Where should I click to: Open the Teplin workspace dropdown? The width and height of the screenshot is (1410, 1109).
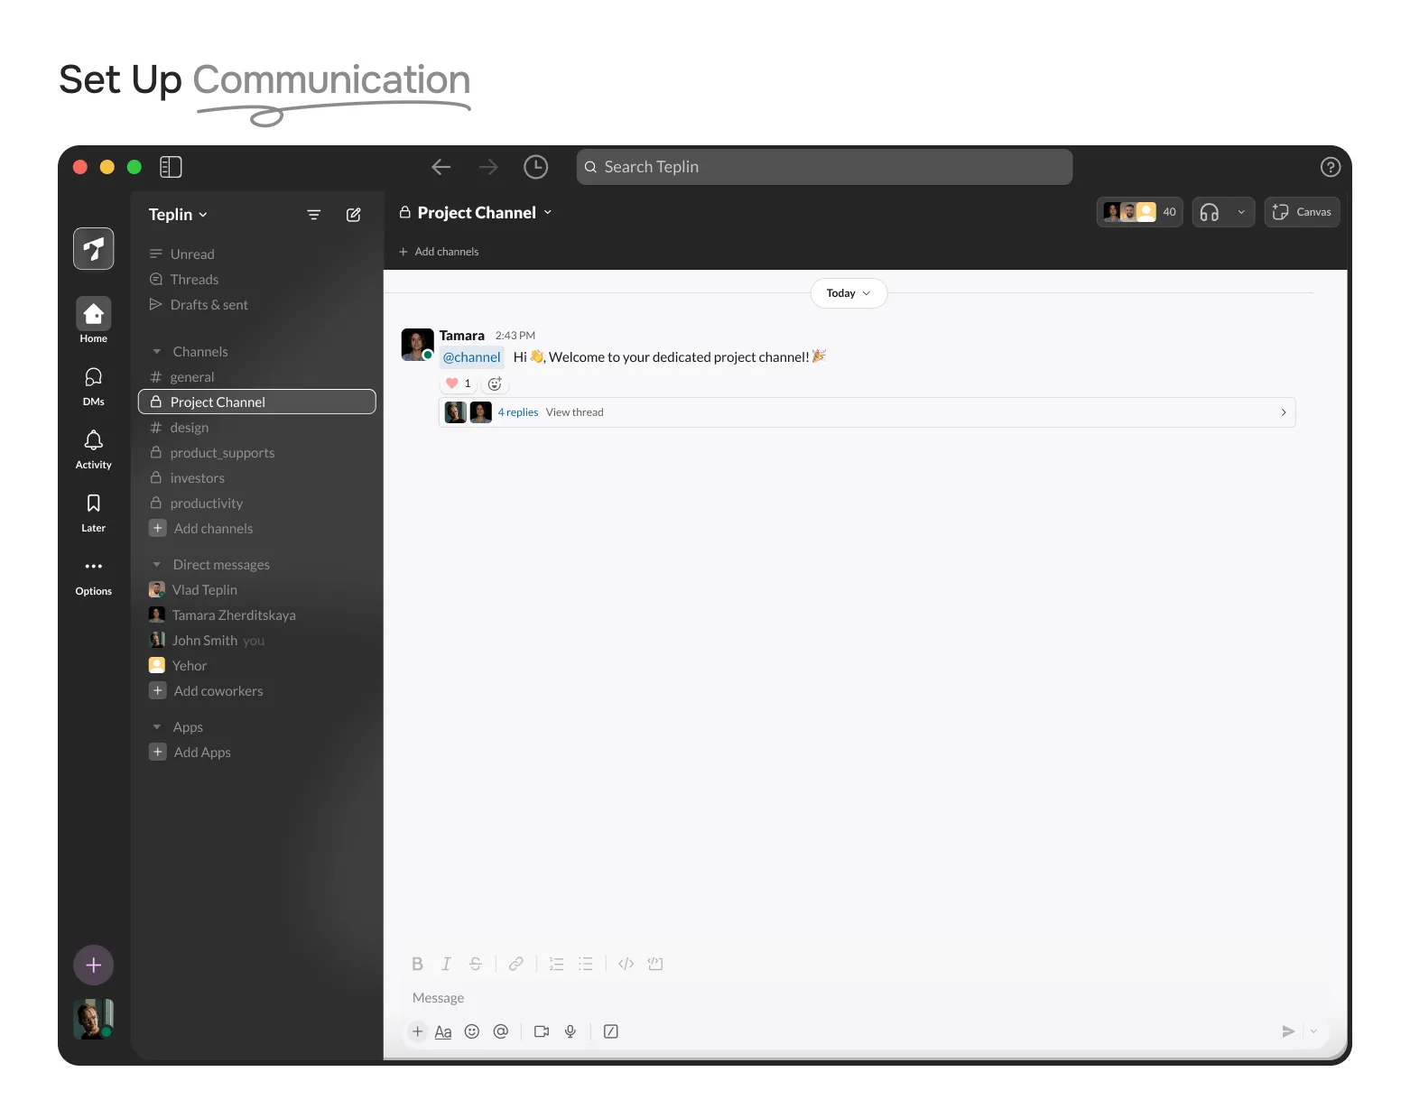pos(178,215)
